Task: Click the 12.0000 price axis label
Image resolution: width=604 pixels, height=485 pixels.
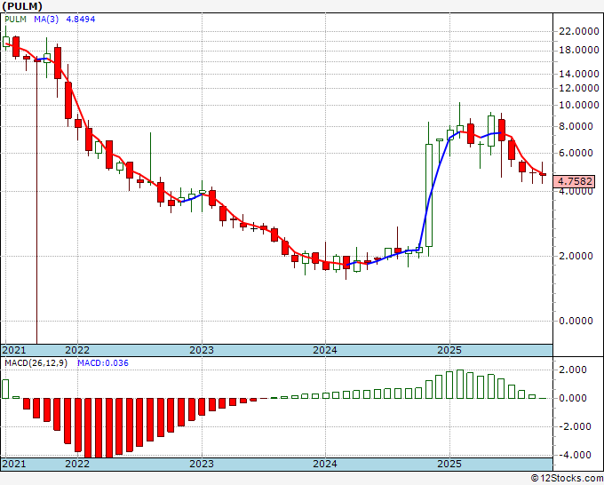Action: 578,88
